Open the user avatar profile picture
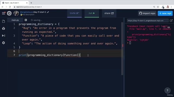 click(16, 13)
